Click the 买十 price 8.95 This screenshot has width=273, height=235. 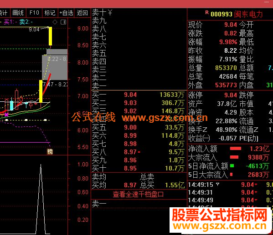130,168
